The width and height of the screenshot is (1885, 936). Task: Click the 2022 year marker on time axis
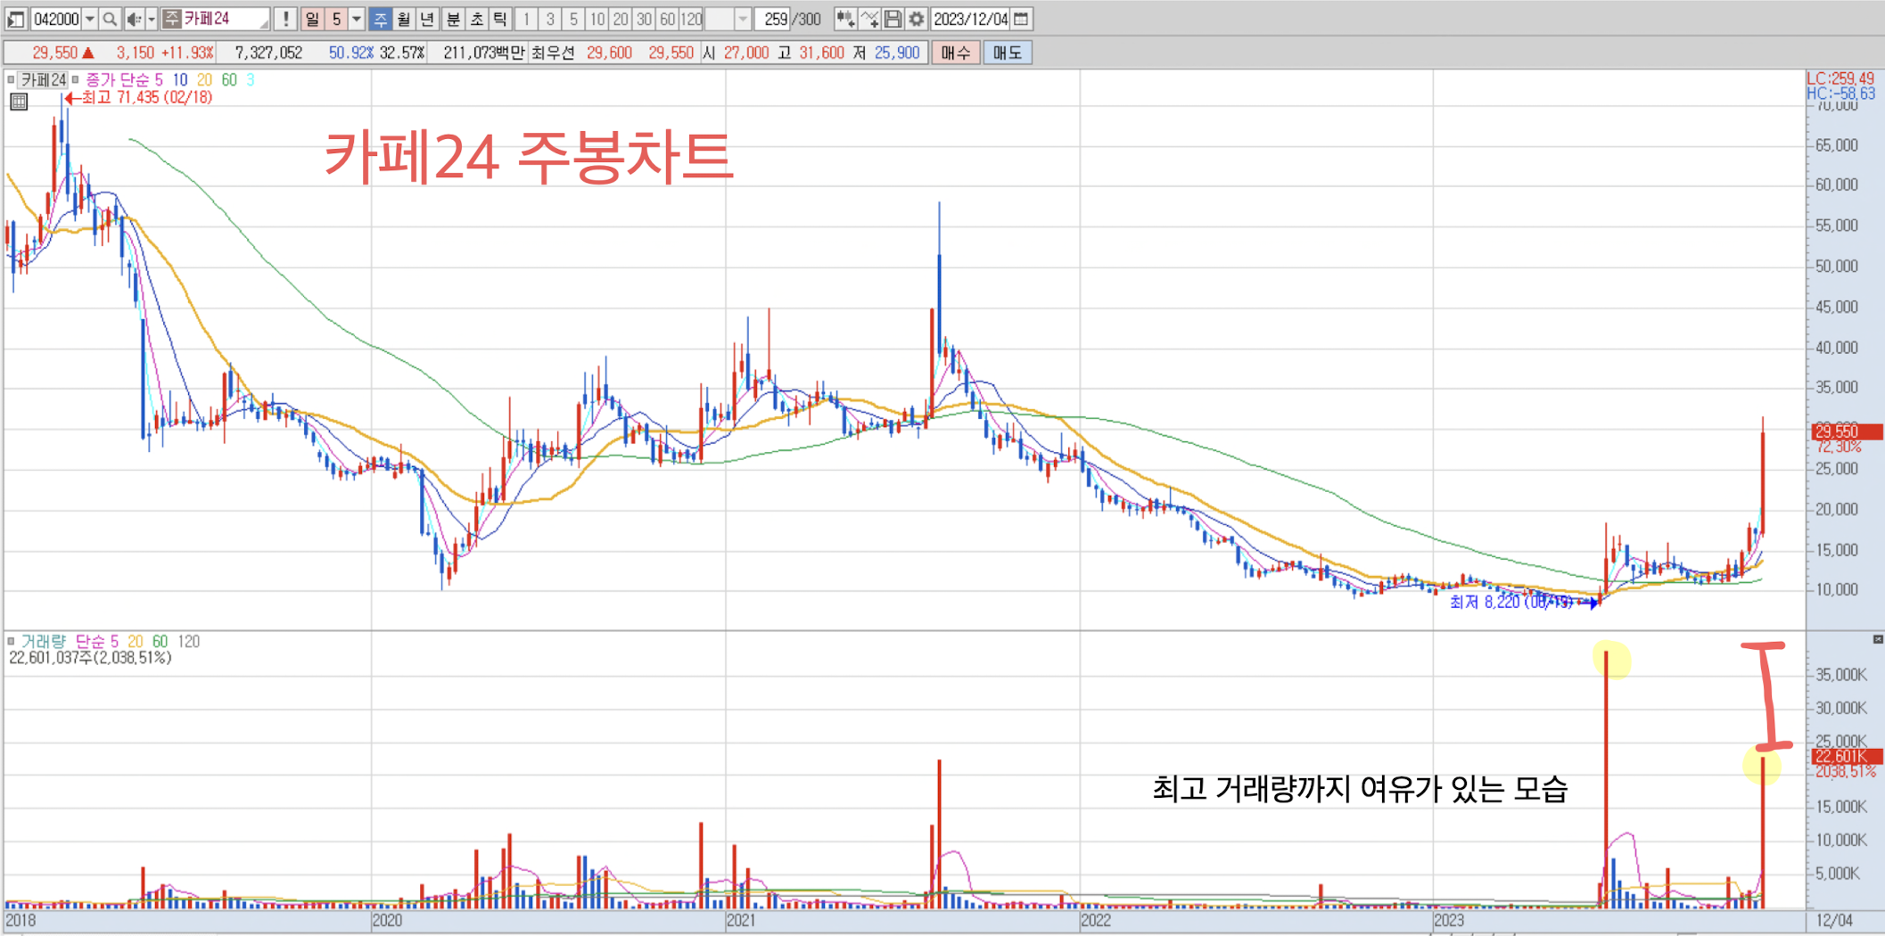[x=1095, y=921]
